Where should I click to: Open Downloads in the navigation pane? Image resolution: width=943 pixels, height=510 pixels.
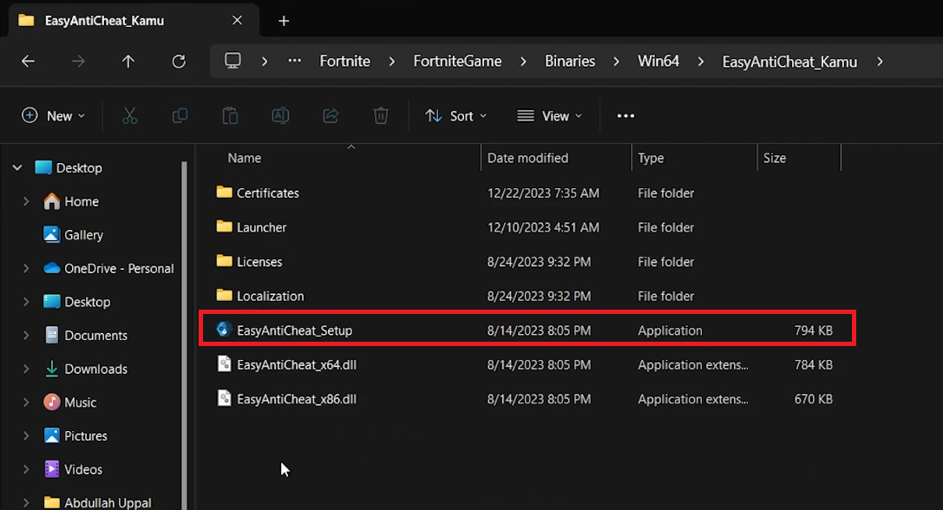[95, 369]
